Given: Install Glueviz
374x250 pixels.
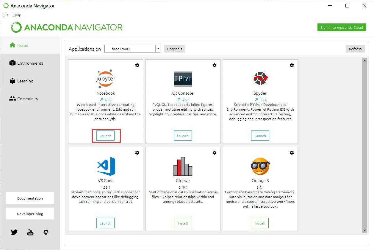Looking at the screenshot, I should click(x=183, y=223).
